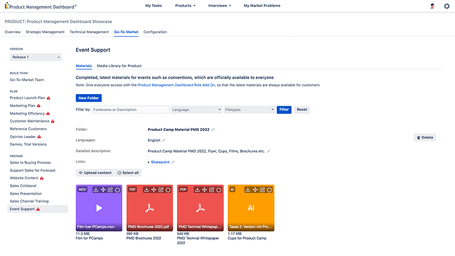Screen dimensions: 455x256
Task: Click the Website Content warning icon
Action: coord(42,178)
